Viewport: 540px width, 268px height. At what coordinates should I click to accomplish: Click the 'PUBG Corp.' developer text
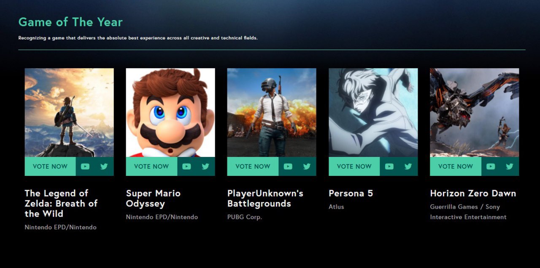tap(245, 217)
